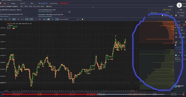Click the lightbulb icon beside Strategies
The width and height of the screenshot is (186, 97).
tap(176, 16)
